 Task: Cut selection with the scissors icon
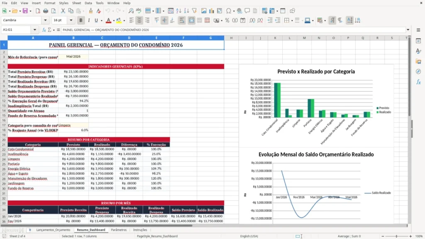click(63, 11)
